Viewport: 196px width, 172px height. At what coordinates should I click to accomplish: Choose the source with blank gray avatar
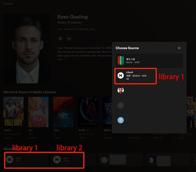point(121,105)
